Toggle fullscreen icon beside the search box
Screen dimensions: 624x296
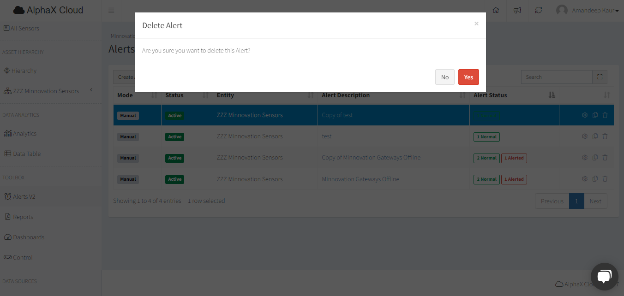click(600, 77)
